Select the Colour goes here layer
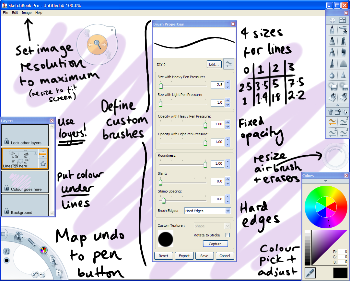Viewport: 350px width, 281px height. tap(25, 182)
